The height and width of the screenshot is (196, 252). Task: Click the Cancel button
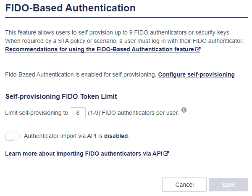click(184, 185)
